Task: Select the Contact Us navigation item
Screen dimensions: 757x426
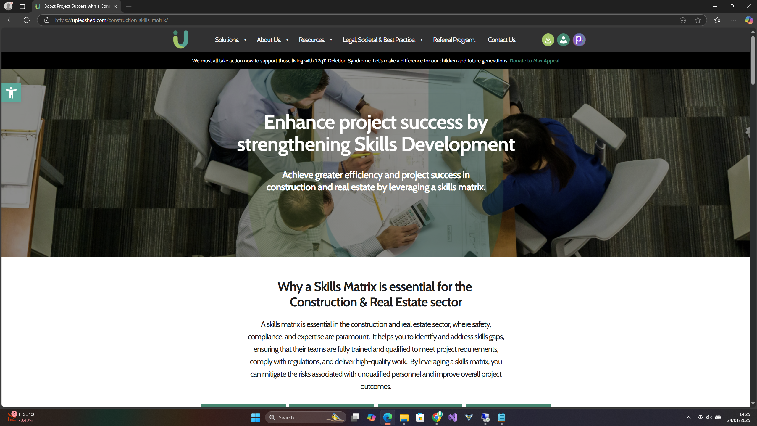Action: click(x=502, y=39)
